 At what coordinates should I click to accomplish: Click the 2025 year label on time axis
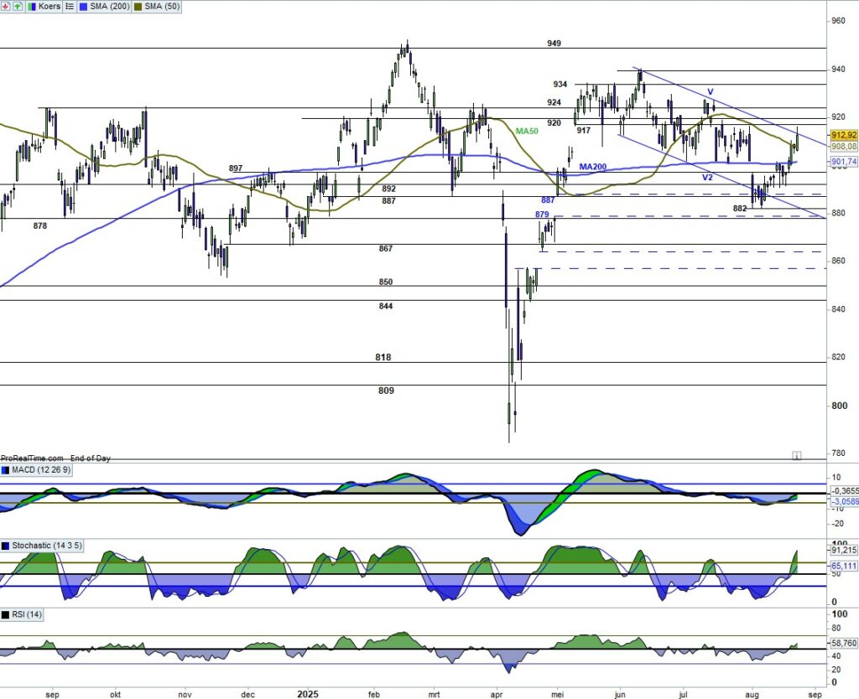point(308,694)
